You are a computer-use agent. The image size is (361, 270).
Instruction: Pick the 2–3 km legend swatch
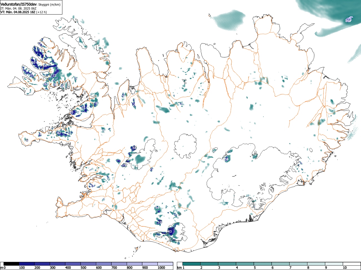(x=210, y=264)
